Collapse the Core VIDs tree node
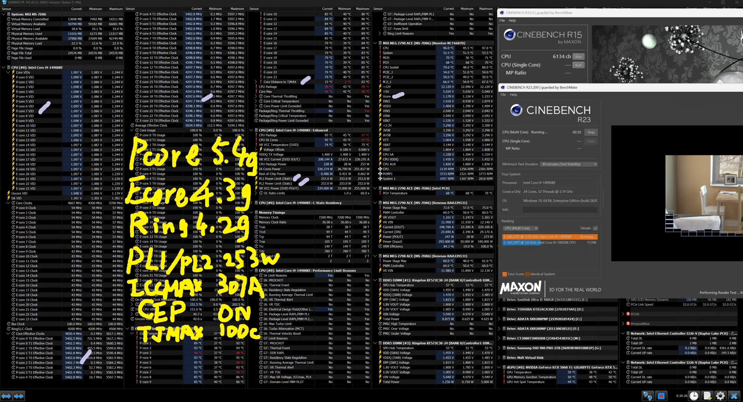This screenshot has width=743, height=402. [x=8, y=72]
